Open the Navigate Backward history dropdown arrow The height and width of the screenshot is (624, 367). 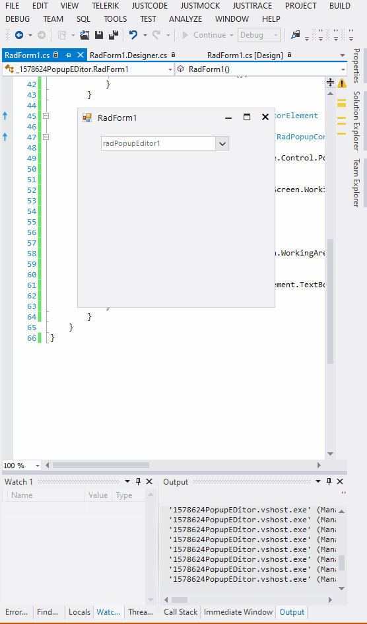[30, 36]
